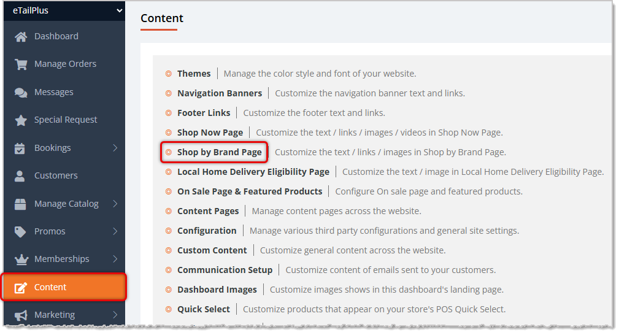
Task: Select the highlighted Content menu item
Action: click(64, 287)
